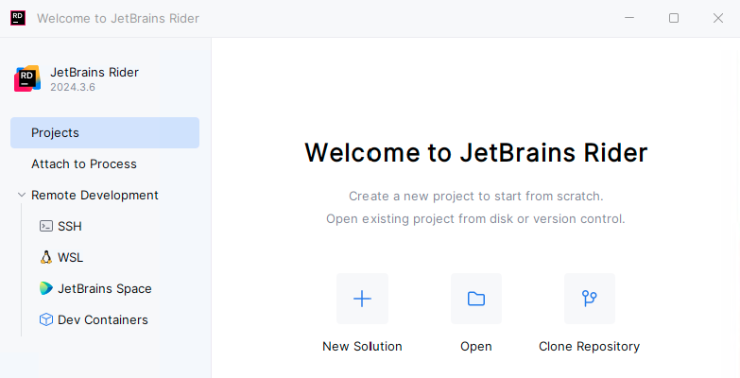Click the window title text in title bar
740x378 pixels.
(x=118, y=18)
